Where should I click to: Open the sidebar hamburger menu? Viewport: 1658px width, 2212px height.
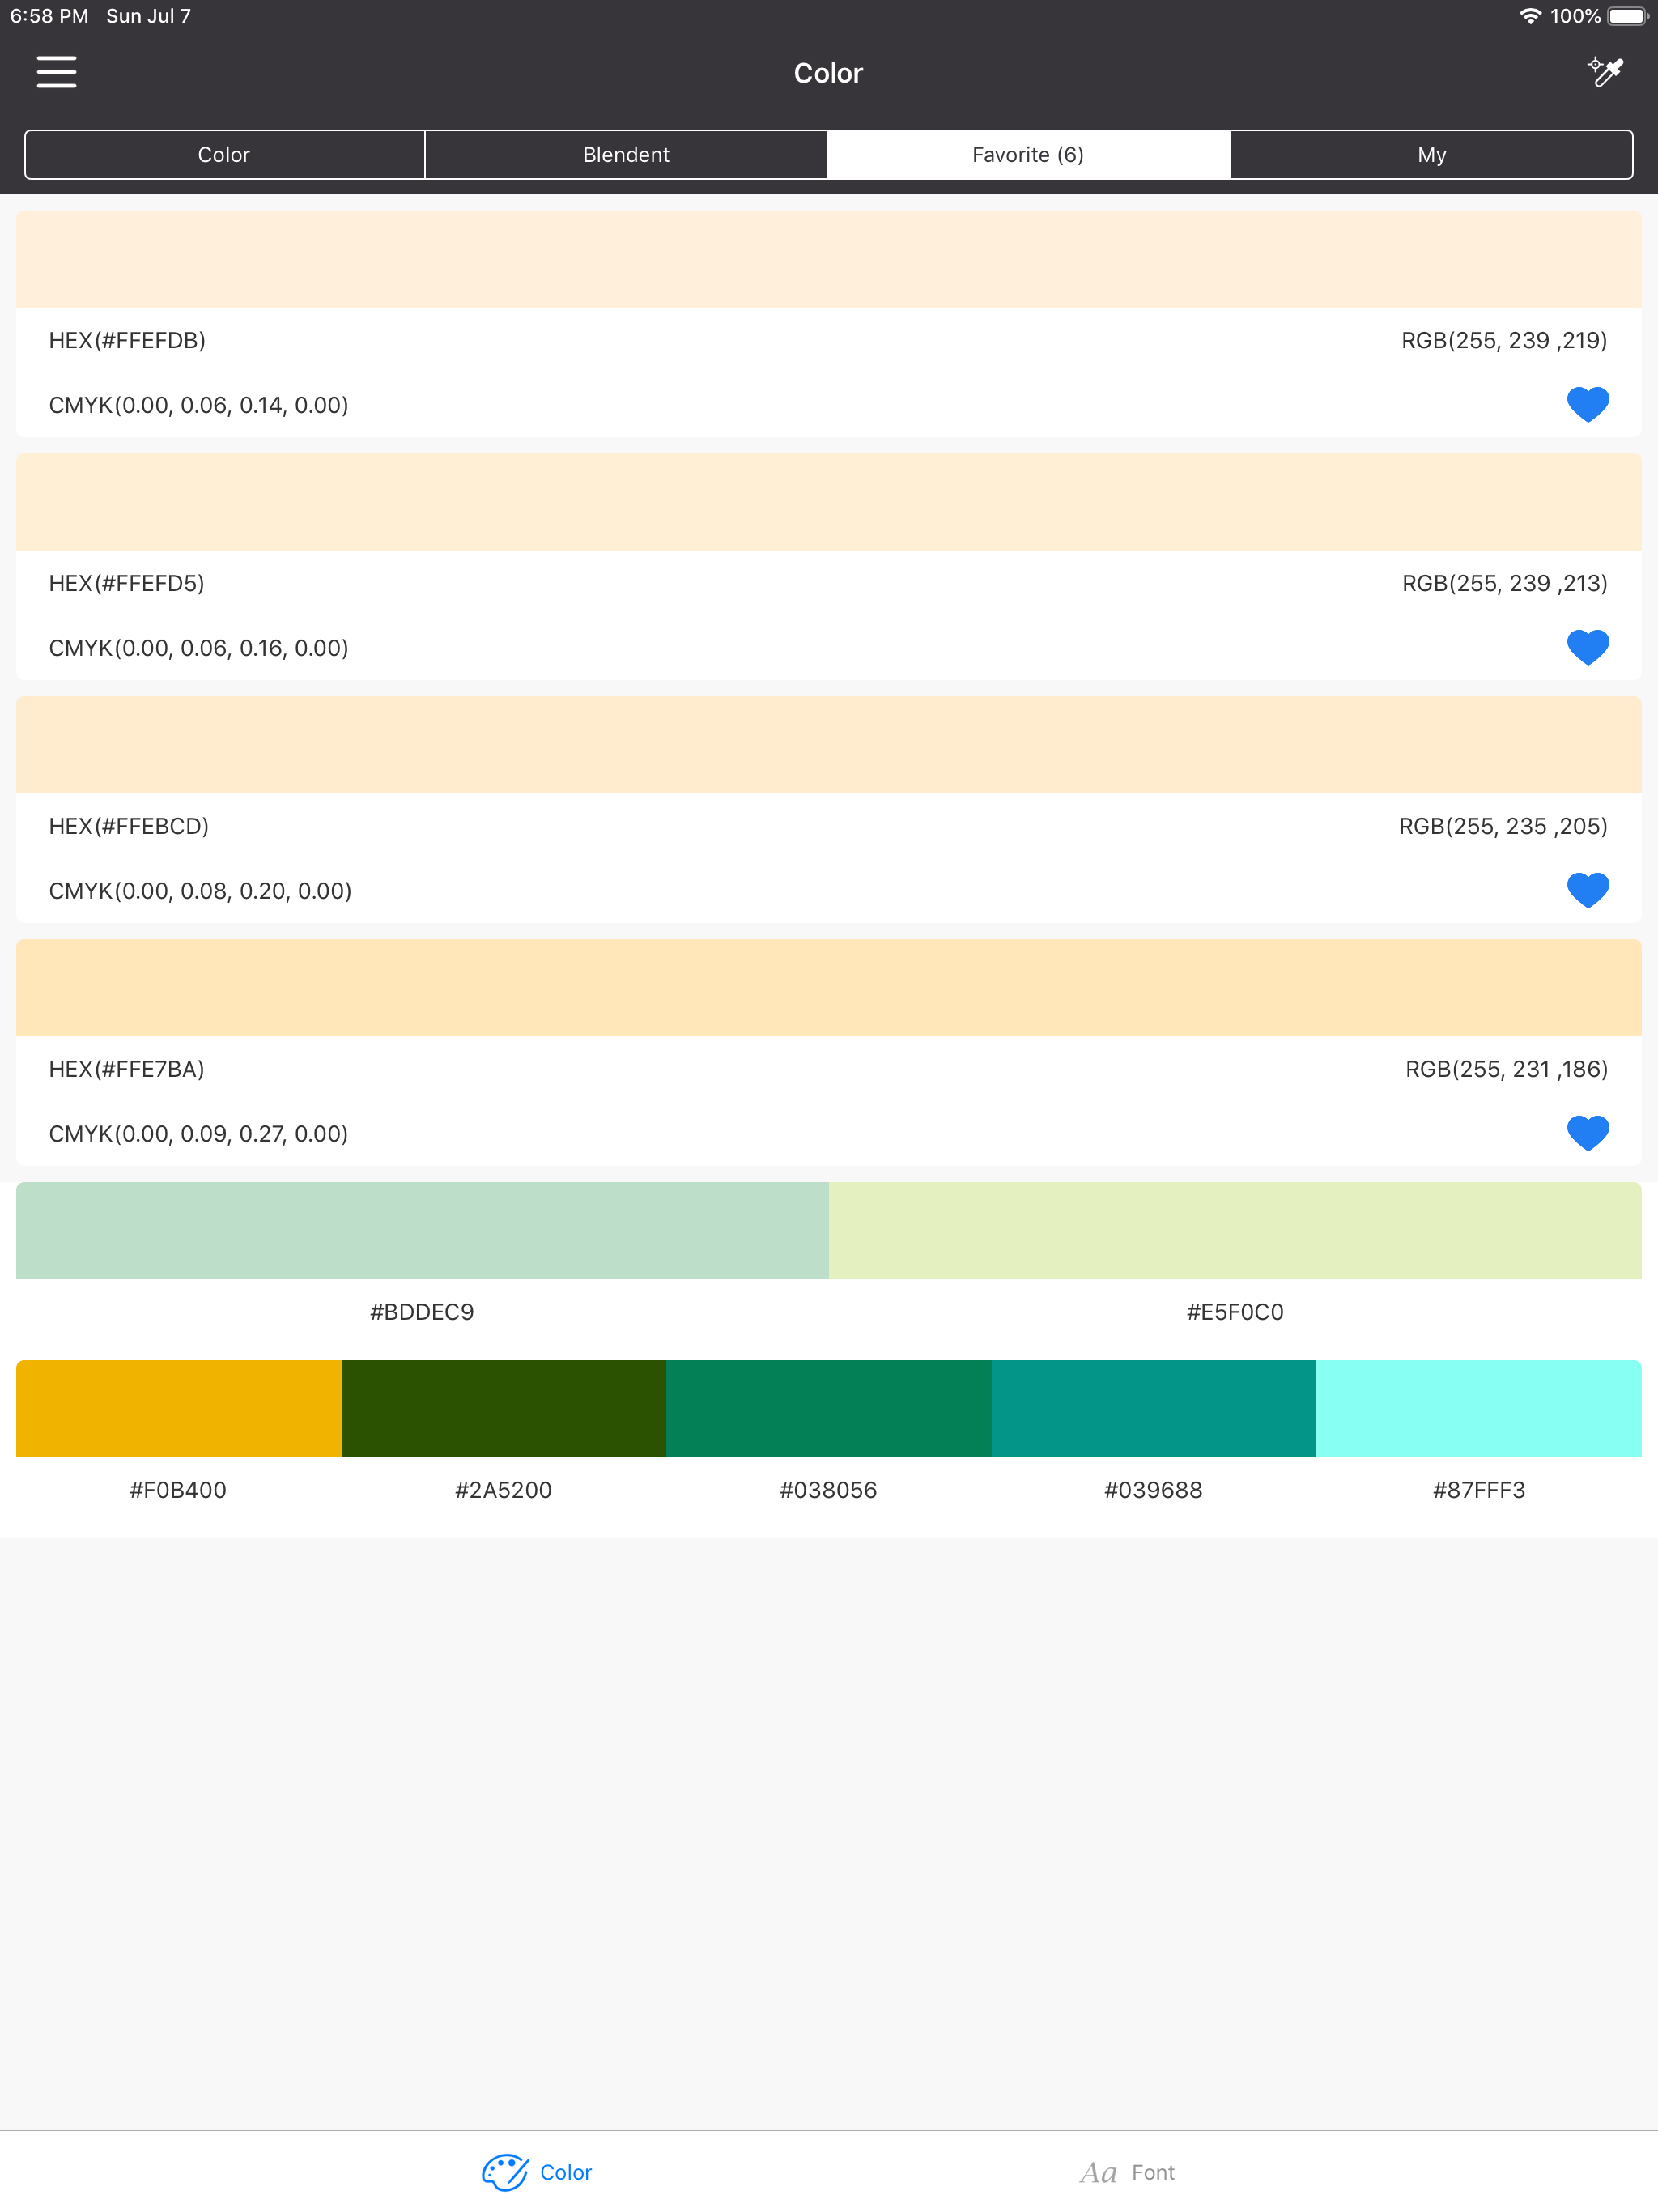pyautogui.click(x=57, y=72)
